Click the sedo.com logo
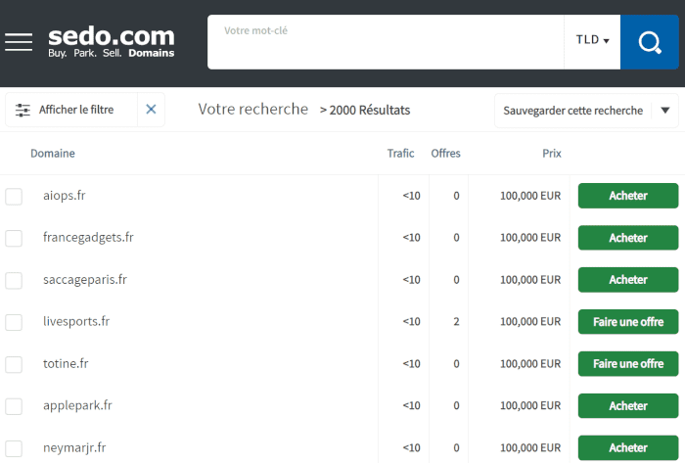The width and height of the screenshot is (685, 463). 111,42
